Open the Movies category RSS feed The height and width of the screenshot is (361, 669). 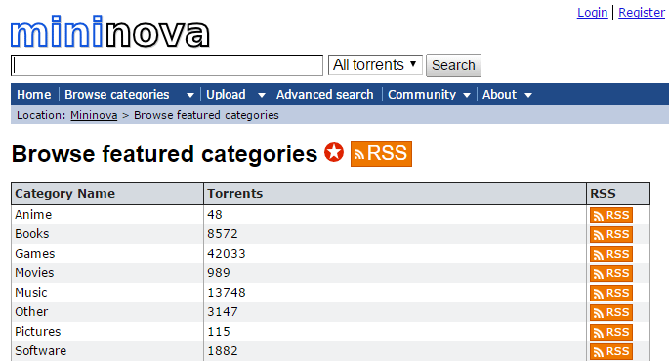611,273
